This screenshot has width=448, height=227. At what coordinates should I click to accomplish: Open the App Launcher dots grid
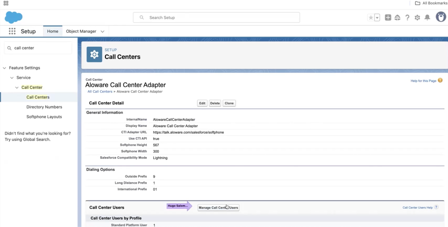(x=12, y=31)
